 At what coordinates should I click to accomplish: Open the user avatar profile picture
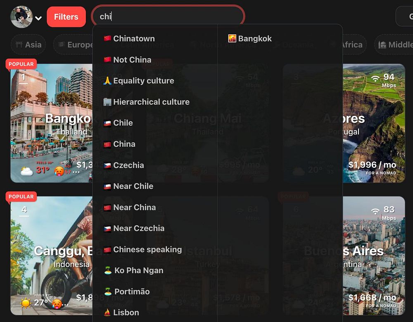[21, 17]
